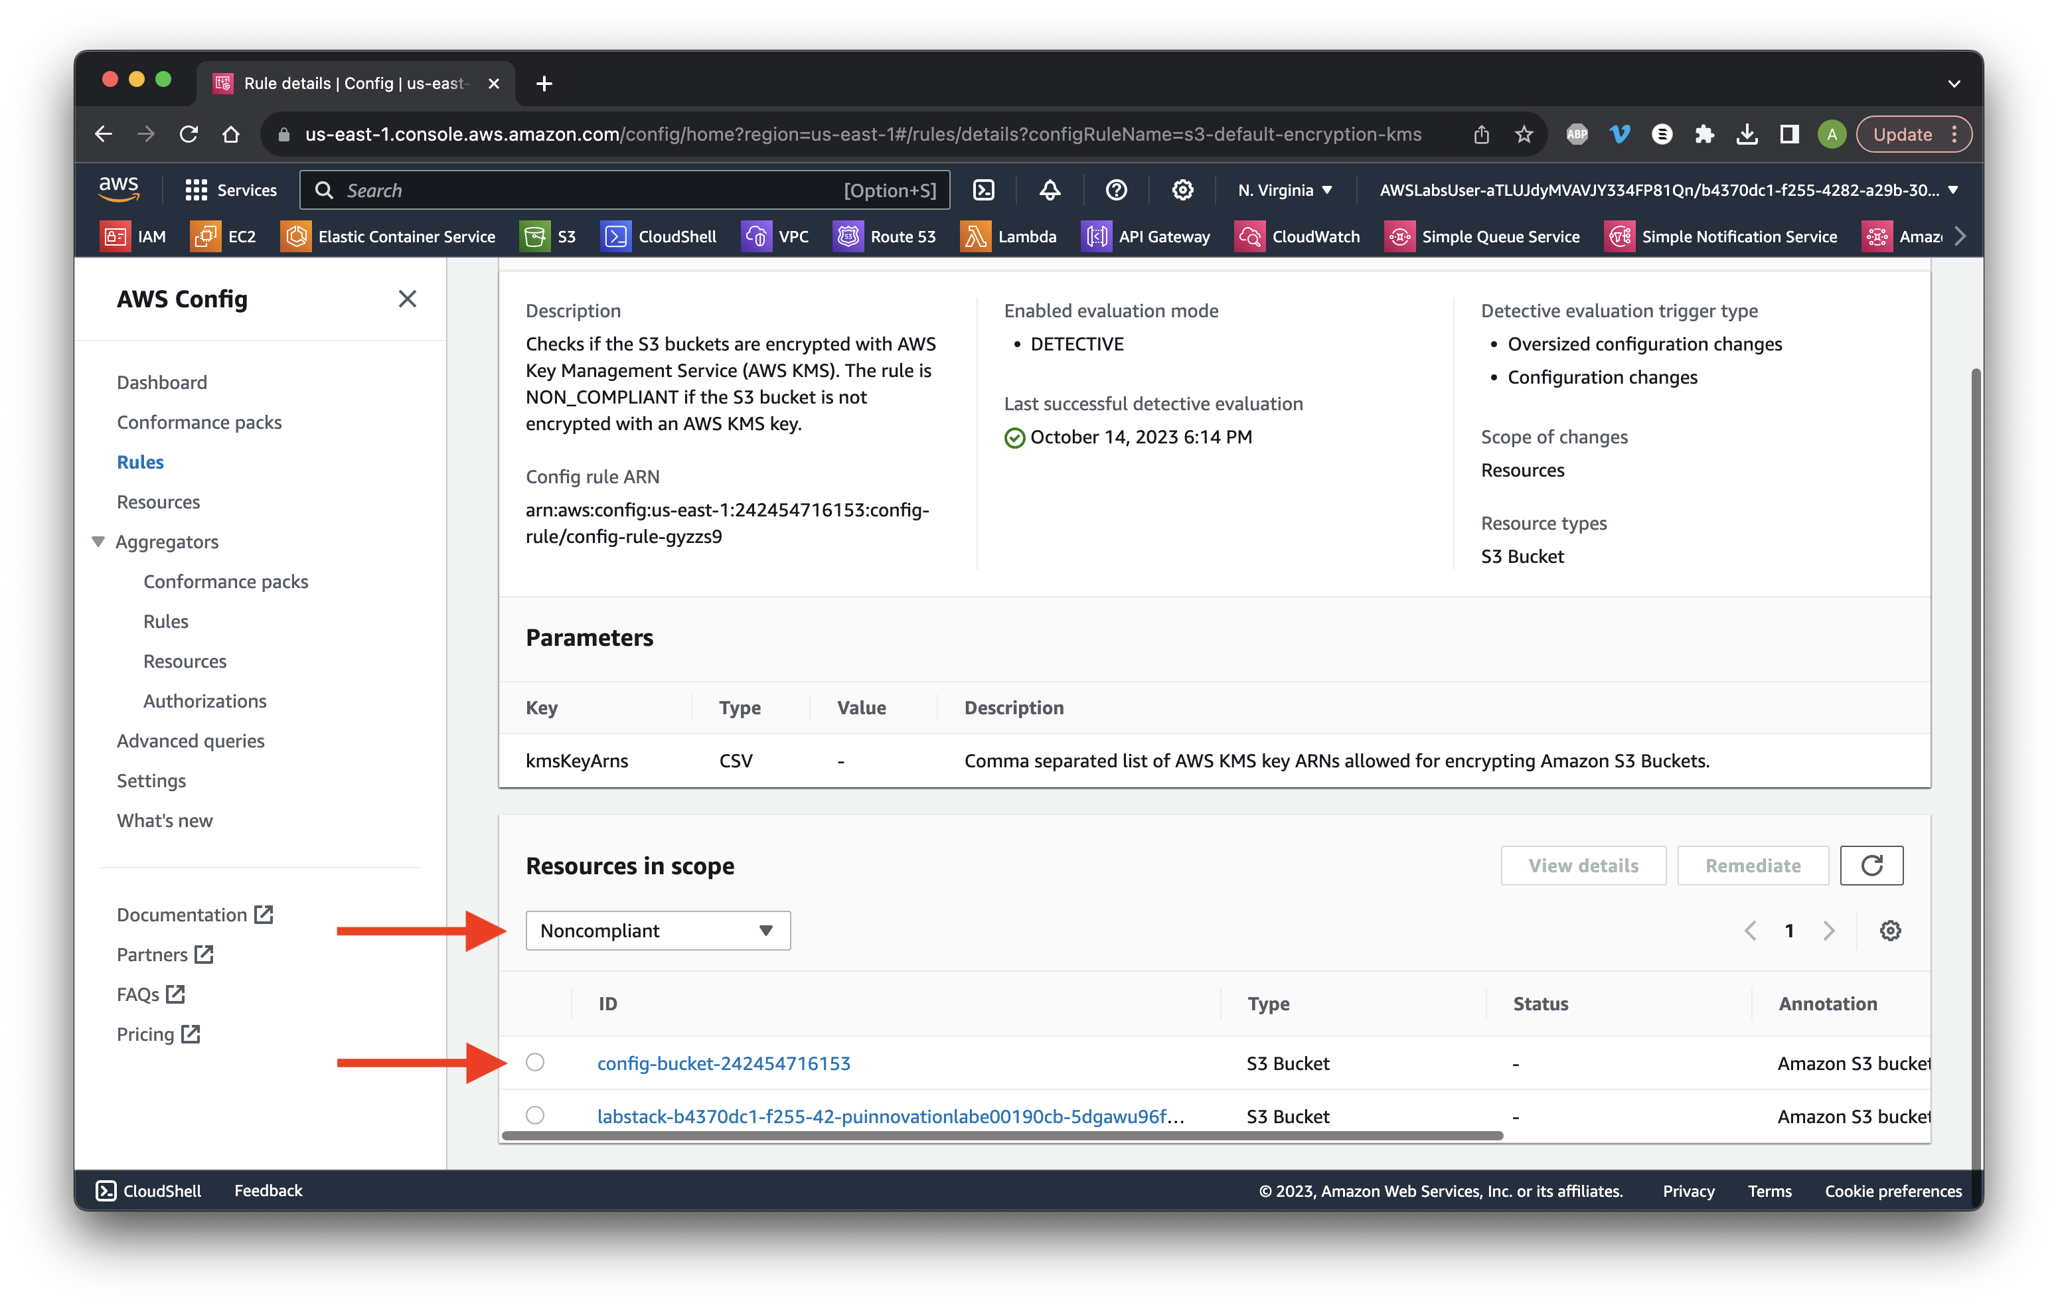Screen dimensions: 2058x1309
Task: Click the View details button
Action: [x=1583, y=866]
